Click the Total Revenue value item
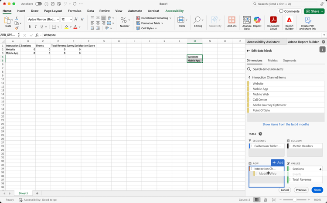This screenshot has width=327, height=203. tap(305, 179)
